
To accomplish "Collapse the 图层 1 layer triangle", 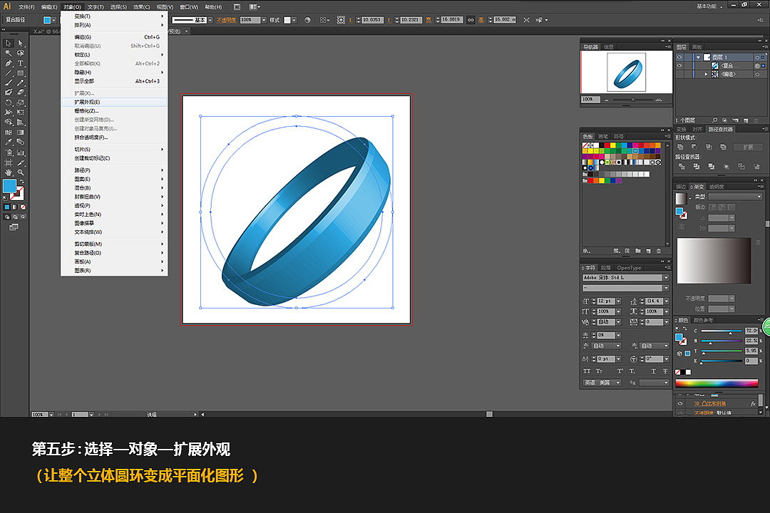I will pyautogui.click(x=698, y=58).
